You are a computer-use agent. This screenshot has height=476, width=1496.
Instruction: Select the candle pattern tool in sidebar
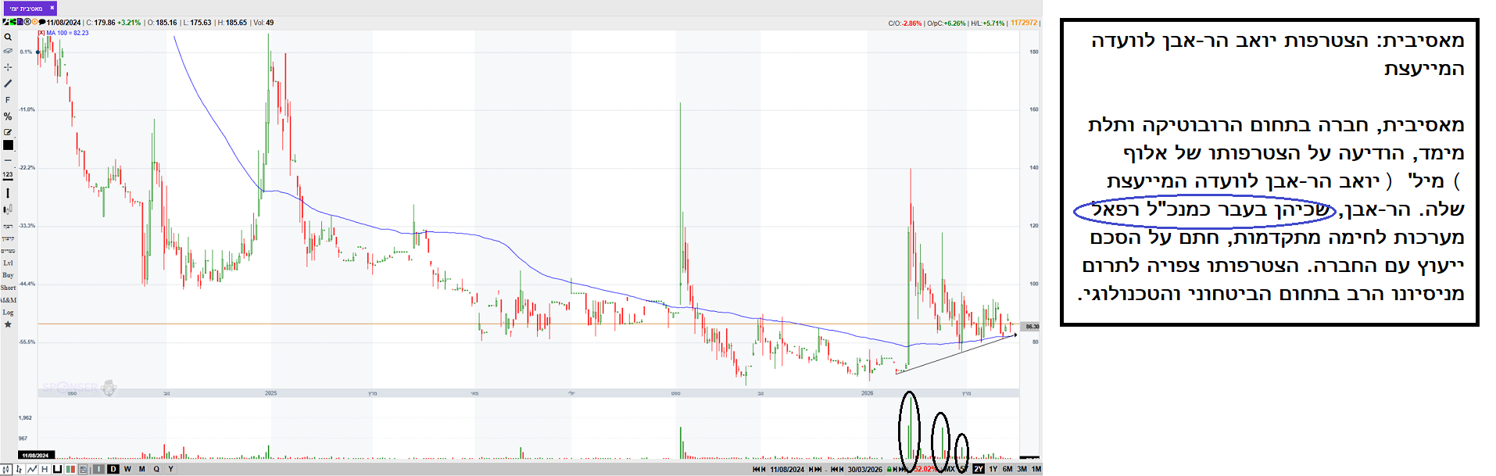click(x=8, y=209)
